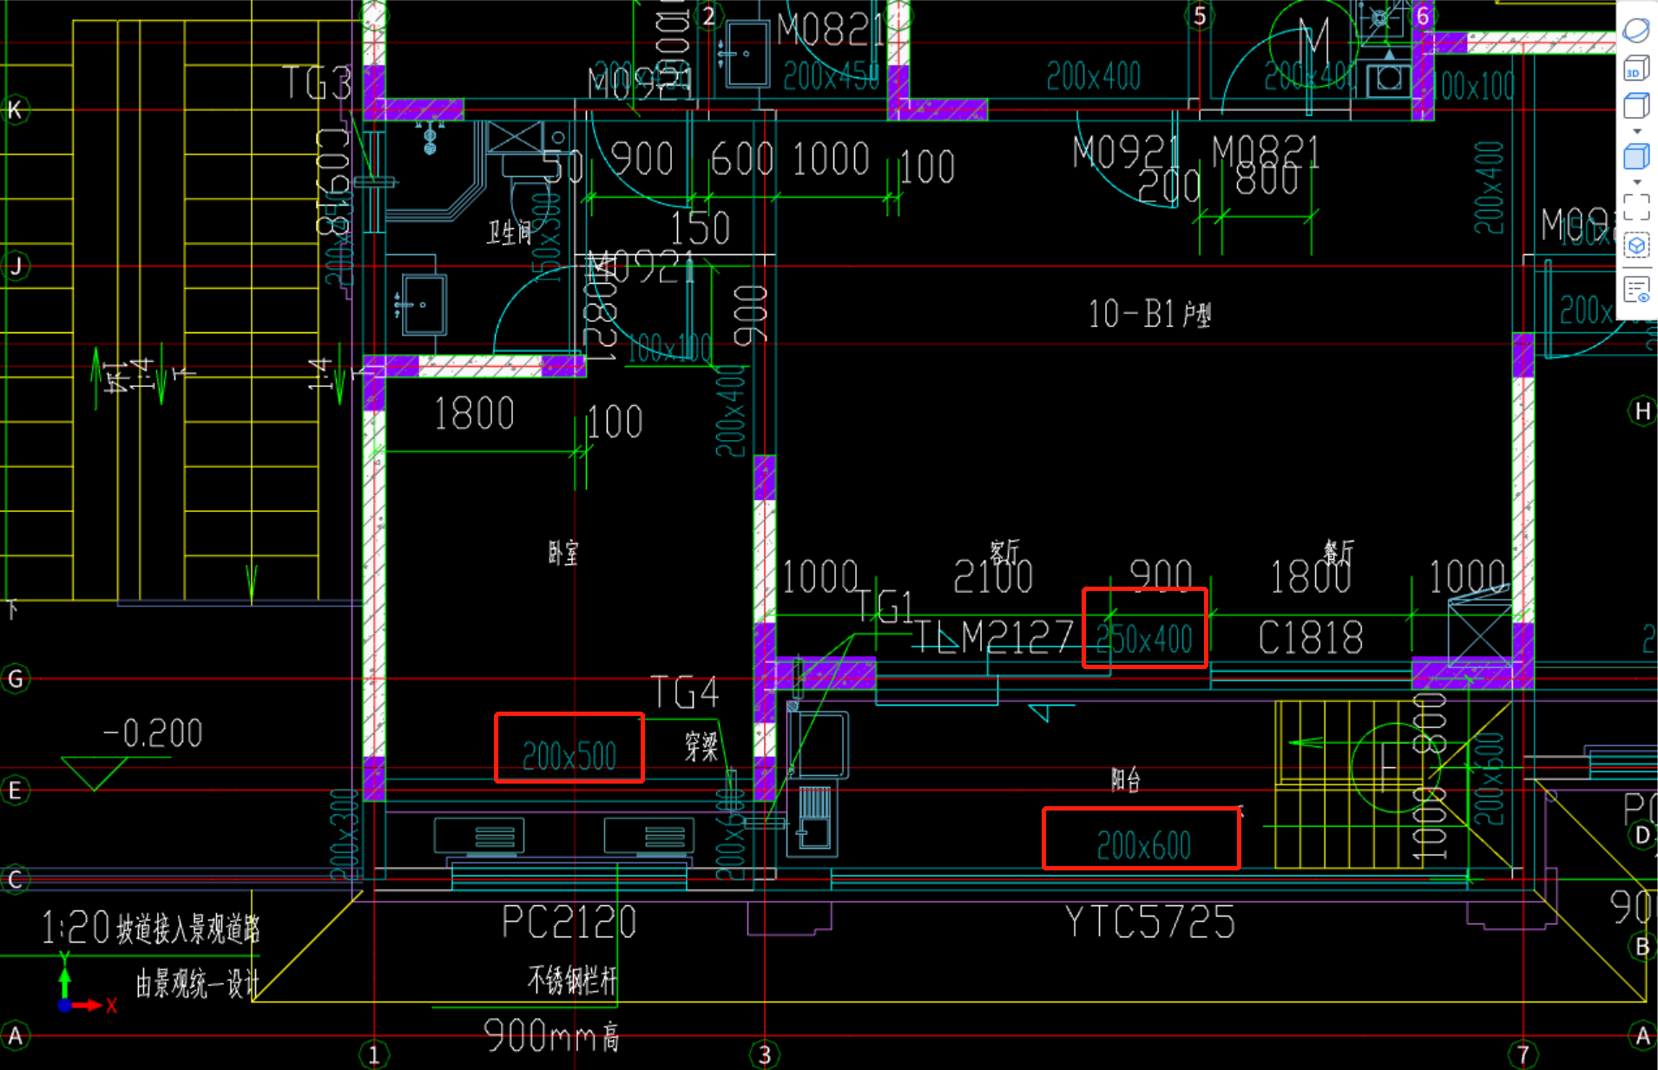Screen dimensions: 1658x1070
Task: Click the 由景观统一设计 note
Action: point(198,984)
